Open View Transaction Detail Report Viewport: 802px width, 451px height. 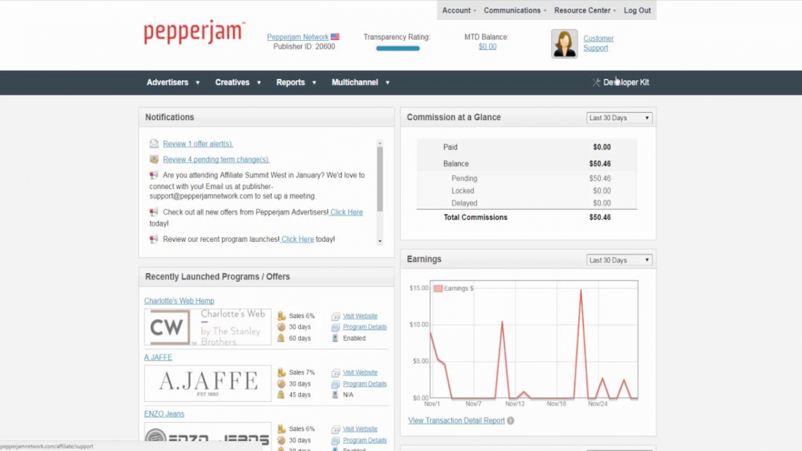456,420
